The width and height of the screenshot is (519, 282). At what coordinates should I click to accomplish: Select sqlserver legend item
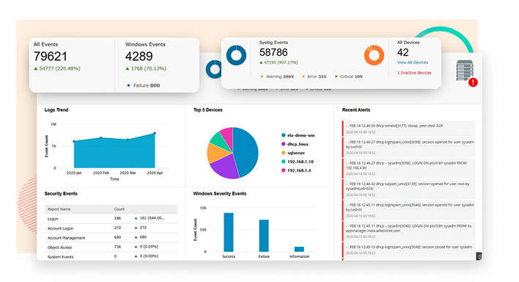pos(293,153)
